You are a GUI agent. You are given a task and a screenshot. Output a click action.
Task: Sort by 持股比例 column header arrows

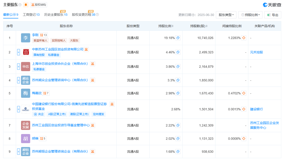[x=173, y=26]
